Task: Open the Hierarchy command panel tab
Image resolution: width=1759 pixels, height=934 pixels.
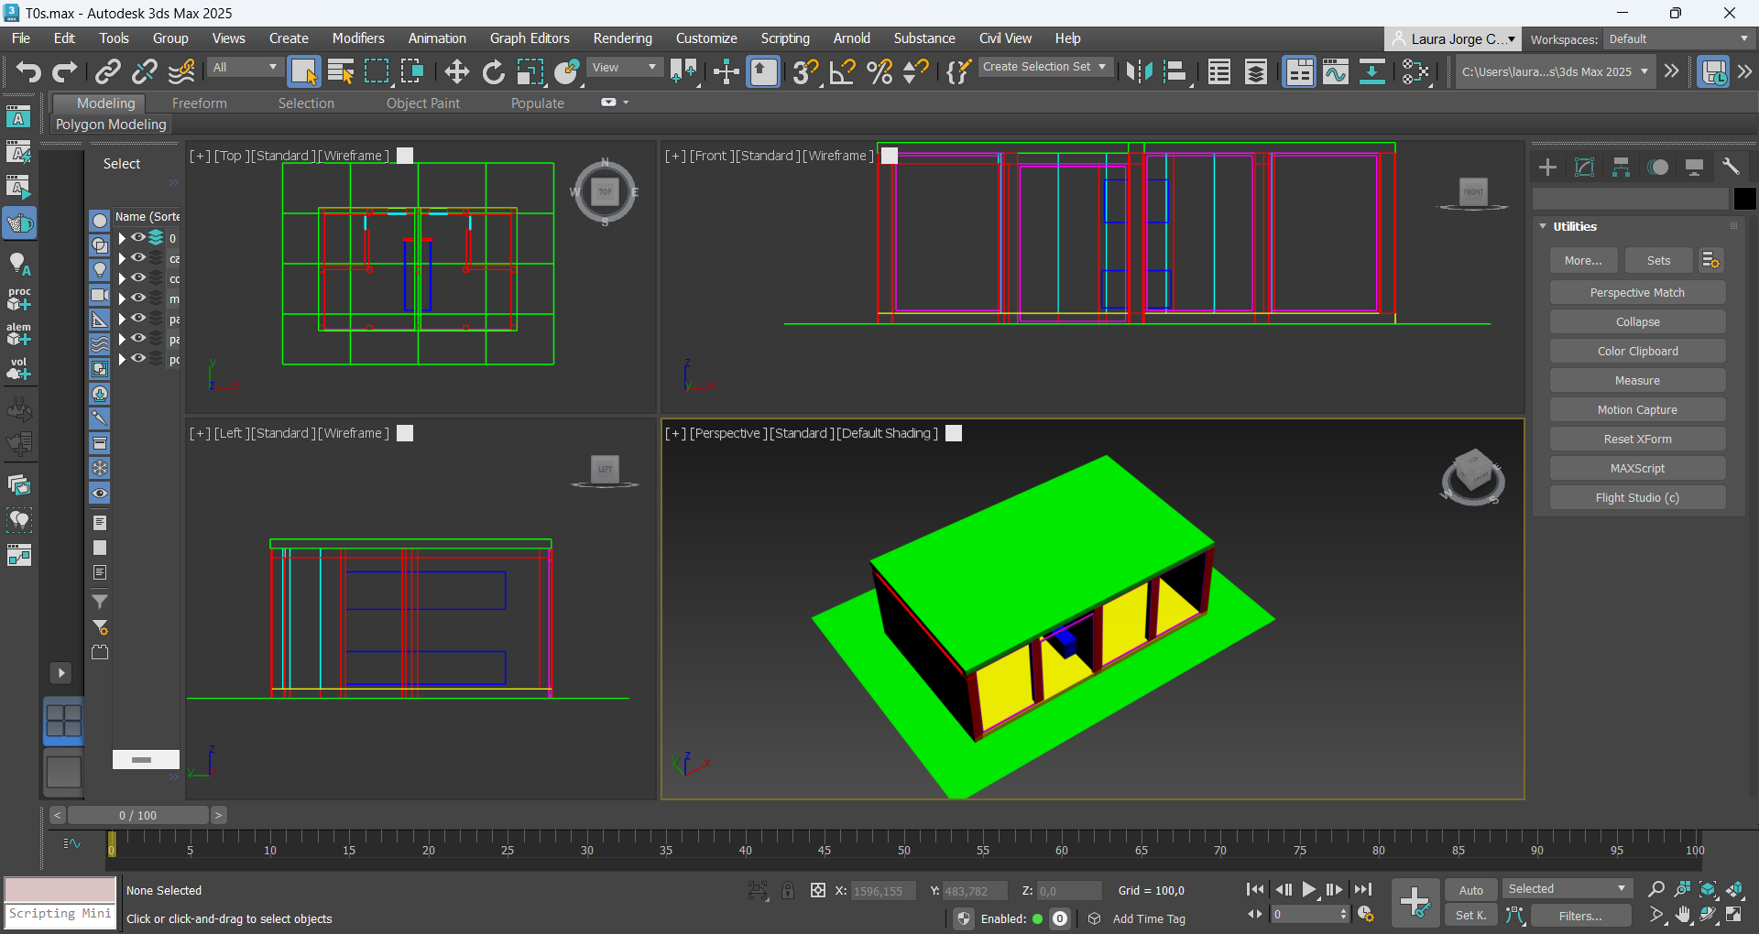Action: [1621, 167]
